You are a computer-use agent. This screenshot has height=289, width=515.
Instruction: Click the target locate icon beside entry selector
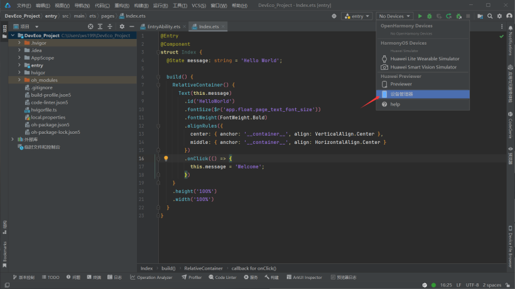pos(334,16)
